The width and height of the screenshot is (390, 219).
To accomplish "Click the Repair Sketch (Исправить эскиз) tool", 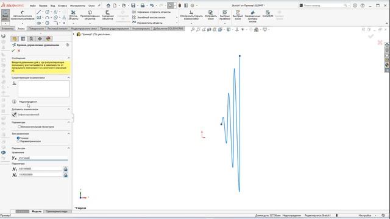I will pyautogui.click(x=211, y=15).
